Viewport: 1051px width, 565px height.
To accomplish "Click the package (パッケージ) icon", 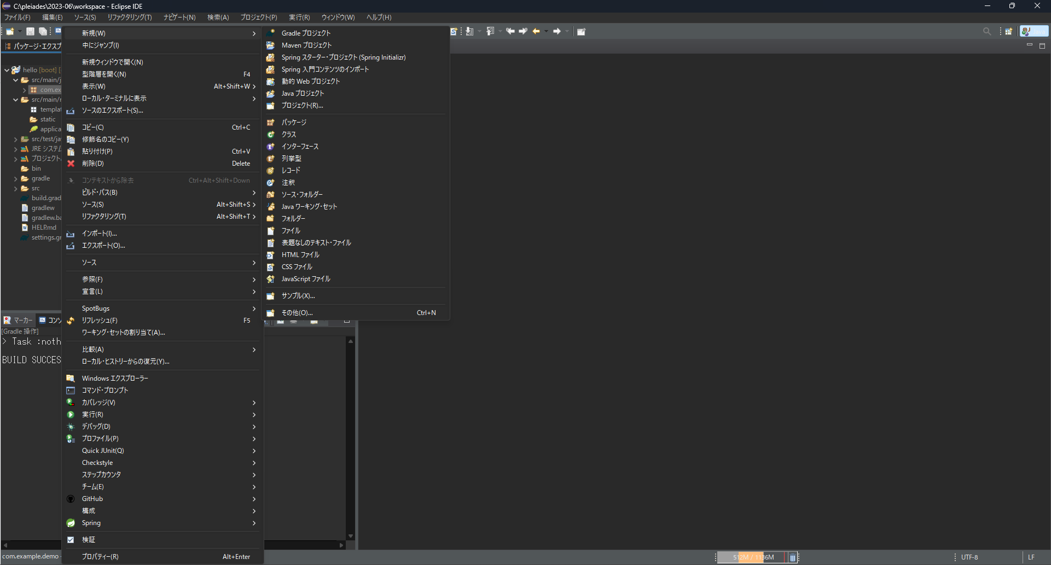I will (270, 123).
